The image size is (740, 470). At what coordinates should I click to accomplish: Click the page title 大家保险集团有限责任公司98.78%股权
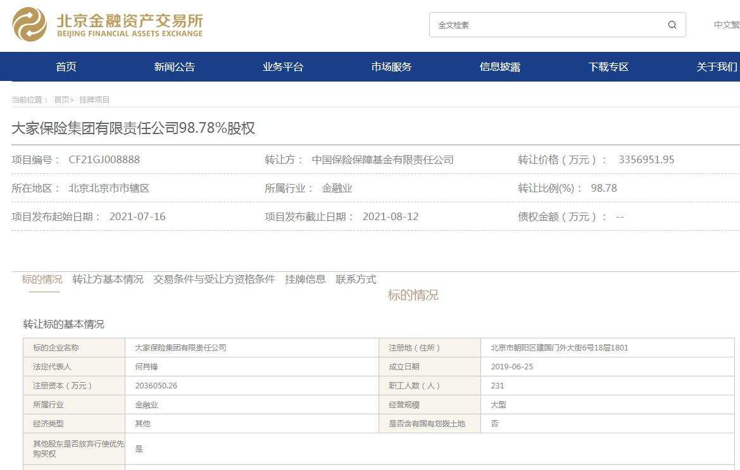click(133, 128)
